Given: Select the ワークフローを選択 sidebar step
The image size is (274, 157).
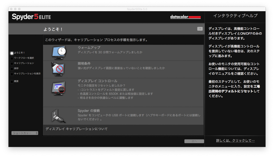Looking at the screenshot, I should pos(24,58).
